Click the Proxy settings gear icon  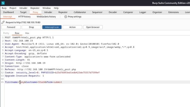66,17
